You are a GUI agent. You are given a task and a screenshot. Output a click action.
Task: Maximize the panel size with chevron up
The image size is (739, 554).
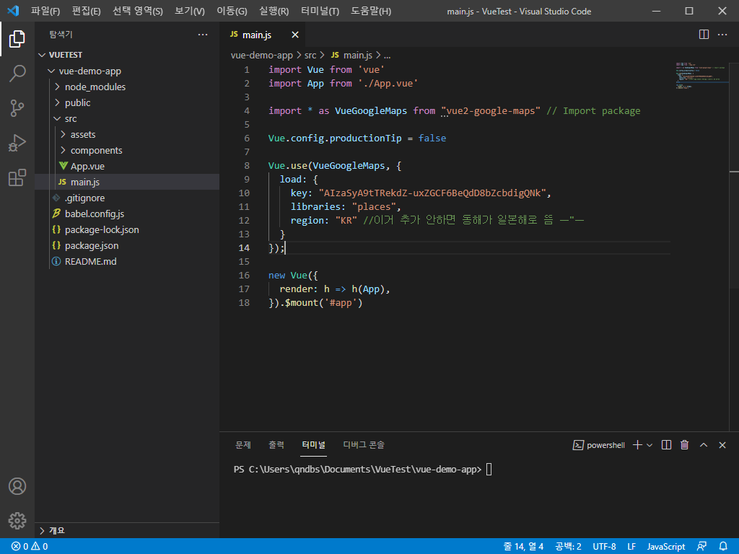(704, 445)
